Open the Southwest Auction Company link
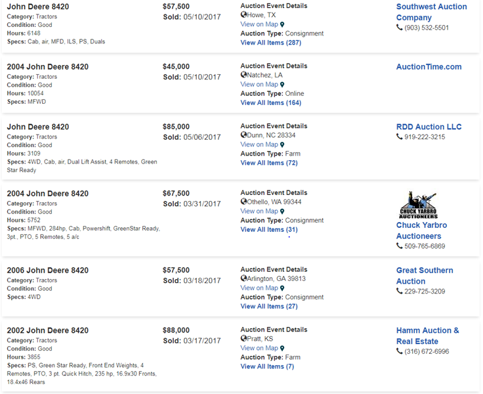The height and width of the screenshot is (394, 483). (431, 12)
